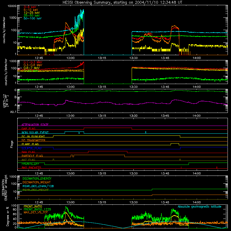The height and width of the screenshot is (231, 231).
Task: Click the HESSI Observing Summary title text
Action: pyautogui.click(x=122, y=3)
